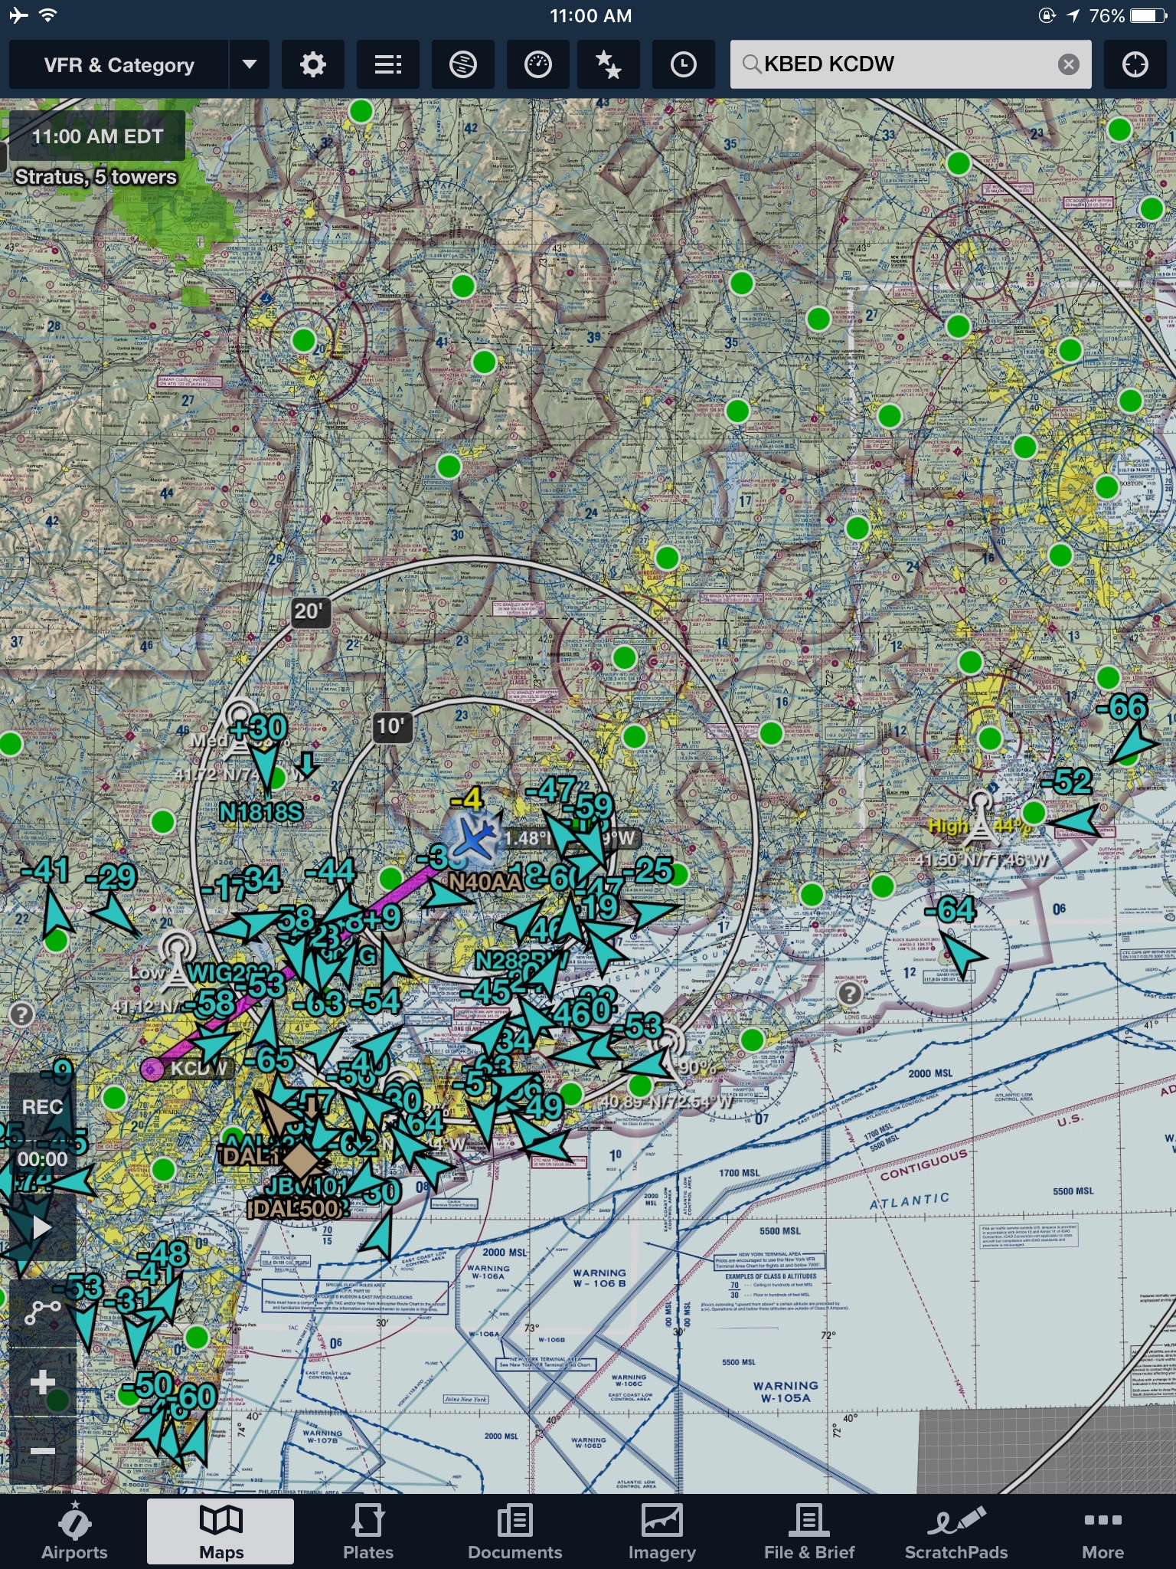The height and width of the screenshot is (1569, 1176).
Task: Open the File & Brief tab
Action: [x=808, y=1532]
